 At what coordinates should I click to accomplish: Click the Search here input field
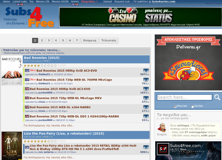tap(184, 97)
